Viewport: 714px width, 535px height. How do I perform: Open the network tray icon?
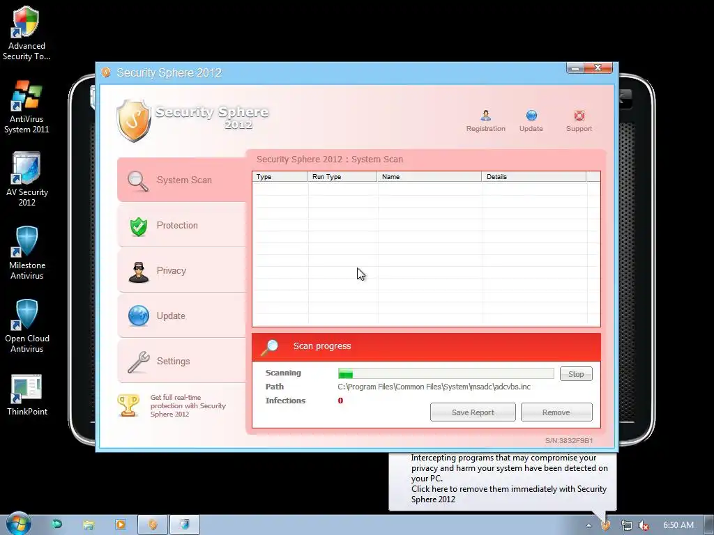tap(626, 525)
